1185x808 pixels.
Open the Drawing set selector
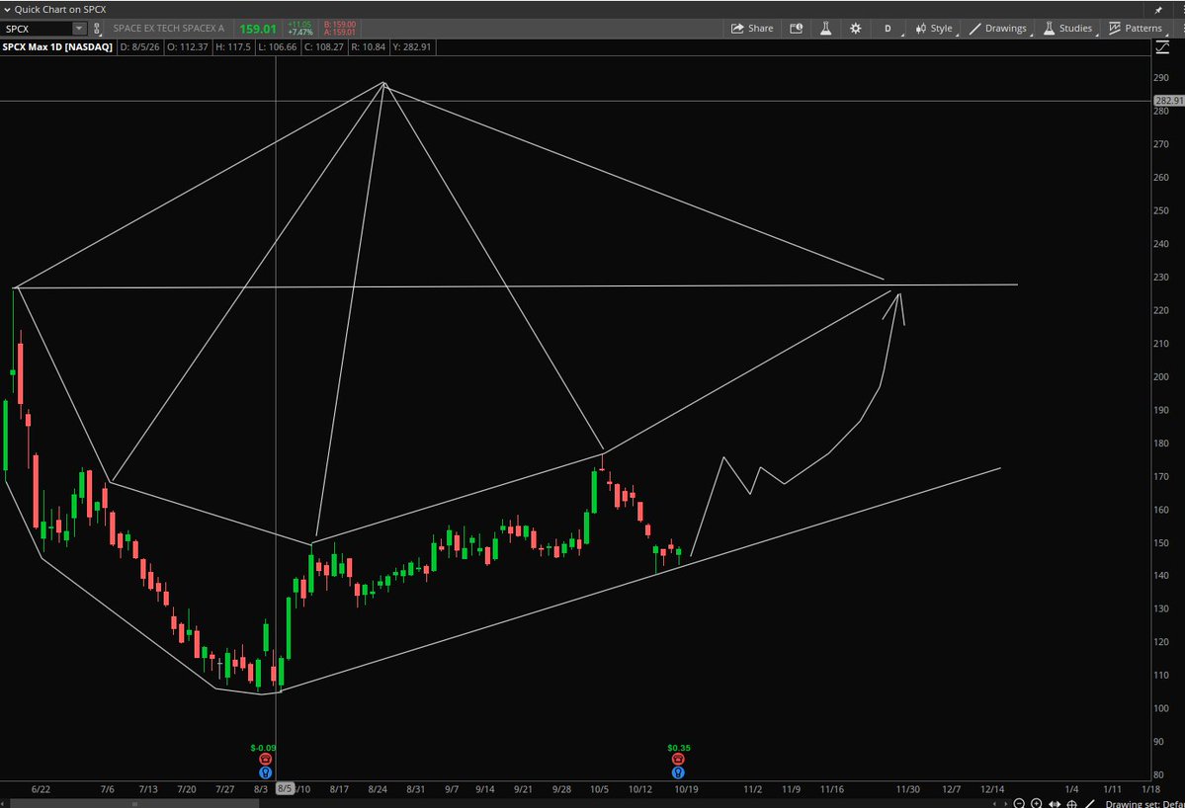(1144, 803)
